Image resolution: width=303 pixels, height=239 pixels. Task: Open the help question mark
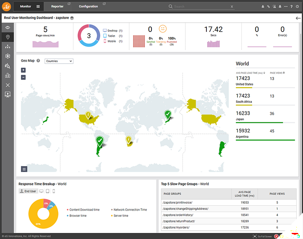(x=291, y=6)
